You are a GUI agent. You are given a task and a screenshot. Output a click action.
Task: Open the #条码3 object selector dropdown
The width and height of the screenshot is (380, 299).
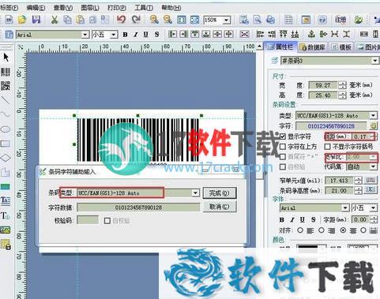pos(375,61)
